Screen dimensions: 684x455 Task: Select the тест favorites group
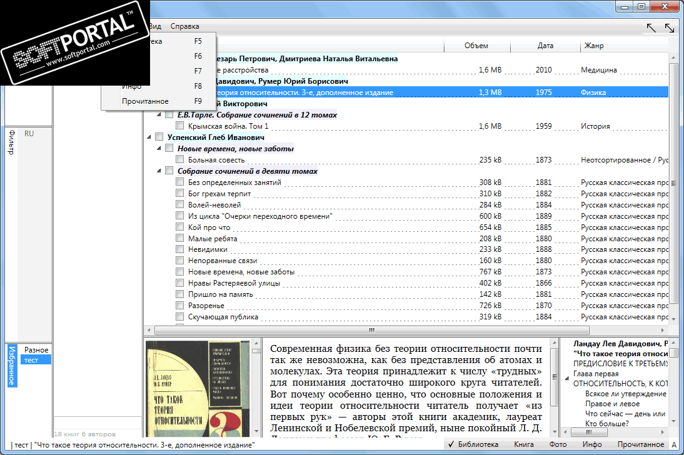[x=36, y=360]
